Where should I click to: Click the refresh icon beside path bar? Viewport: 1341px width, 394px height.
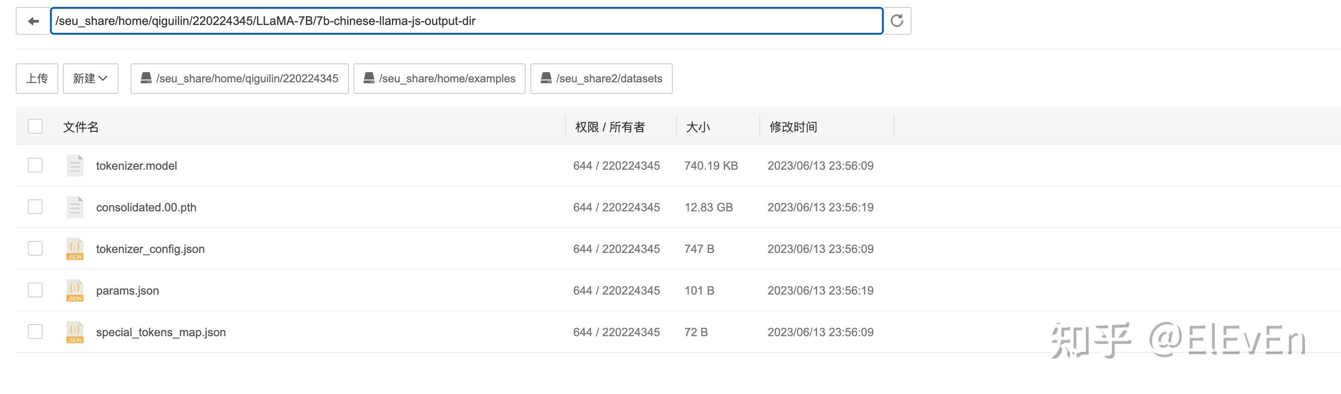click(x=897, y=21)
